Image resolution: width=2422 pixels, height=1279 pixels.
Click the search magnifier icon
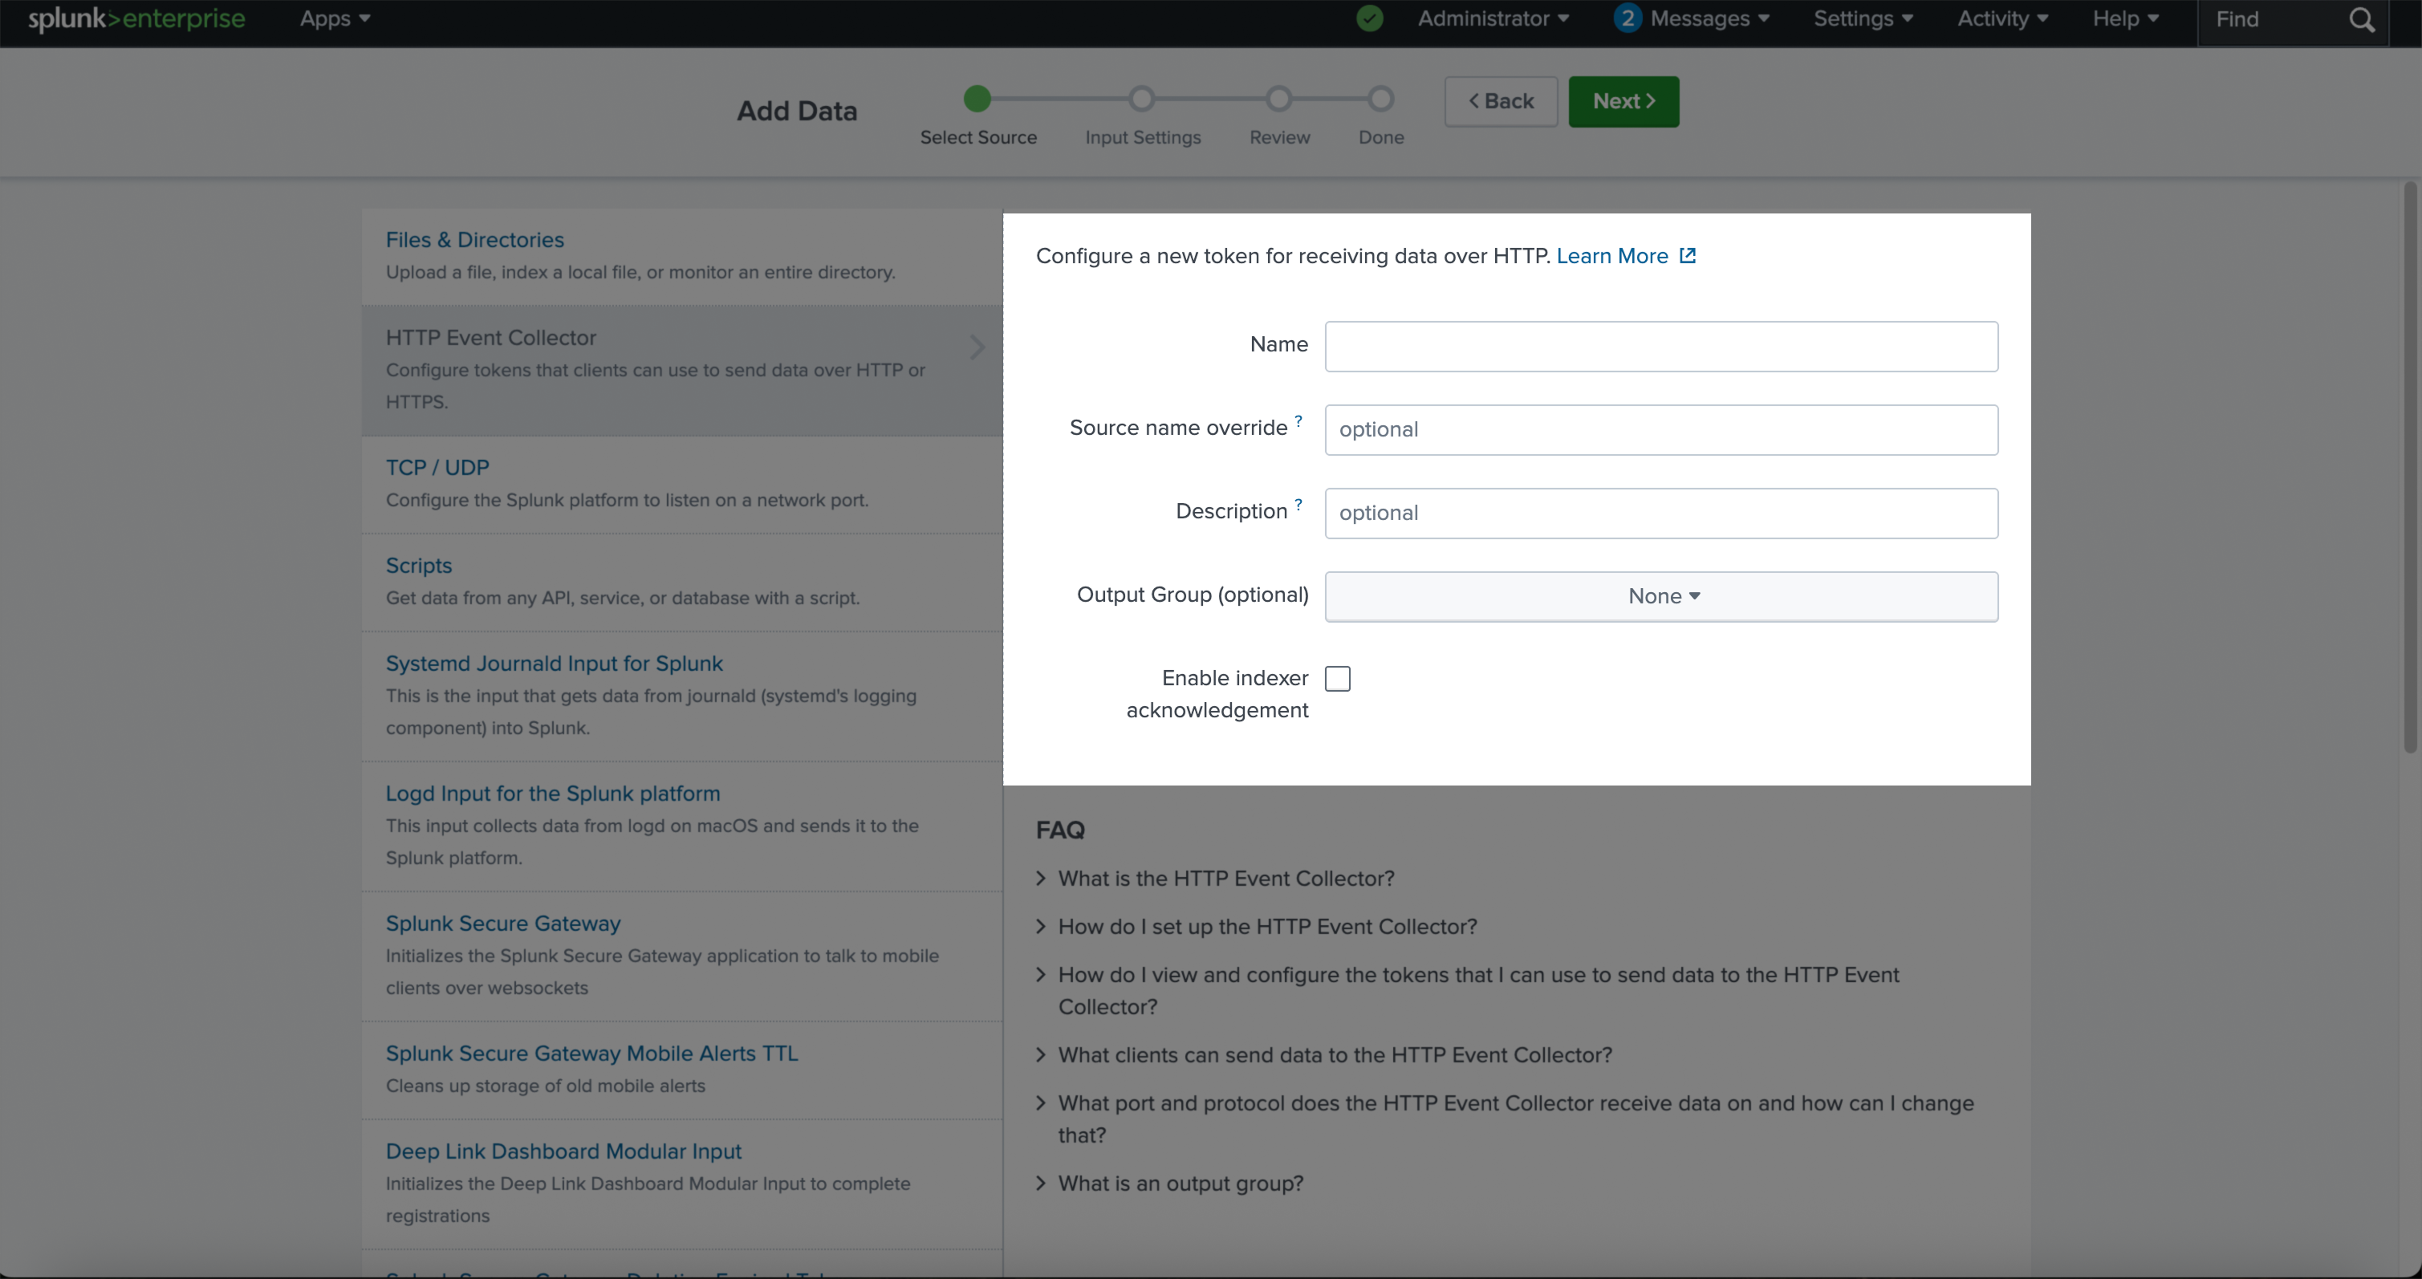tap(2361, 20)
